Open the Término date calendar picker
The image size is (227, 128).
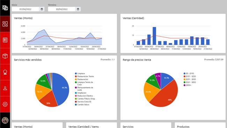78,9
